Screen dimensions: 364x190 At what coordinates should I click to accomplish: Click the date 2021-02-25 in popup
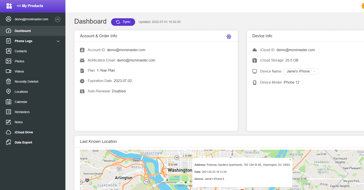coord(214,172)
